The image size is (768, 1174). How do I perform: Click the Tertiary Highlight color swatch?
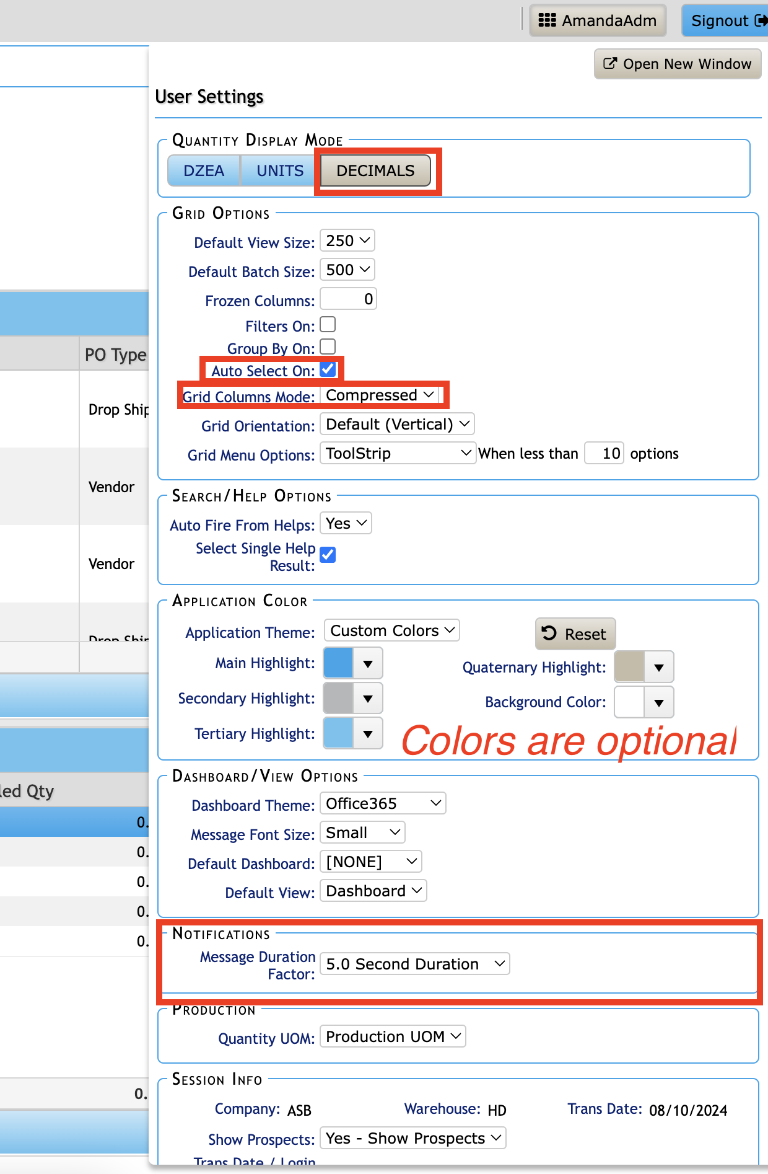tap(339, 733)
